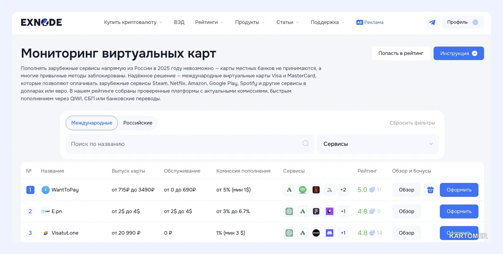Image resolution: width=503 pixels, height=254 pixels.
Task: Click ChatGPT icon in E.pn row
Action: pyautogui.click(x=289, y=211)
